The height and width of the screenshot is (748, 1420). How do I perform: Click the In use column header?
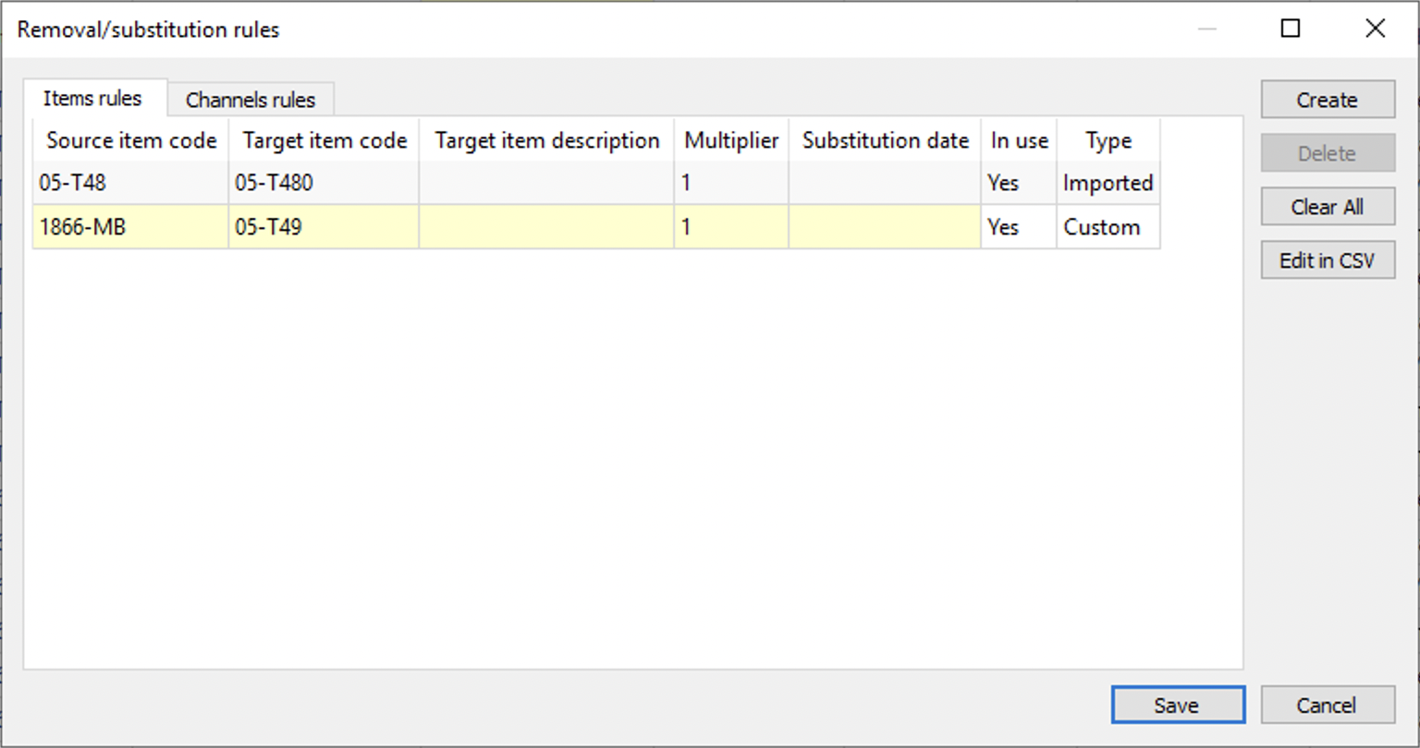pos(1019,140)
